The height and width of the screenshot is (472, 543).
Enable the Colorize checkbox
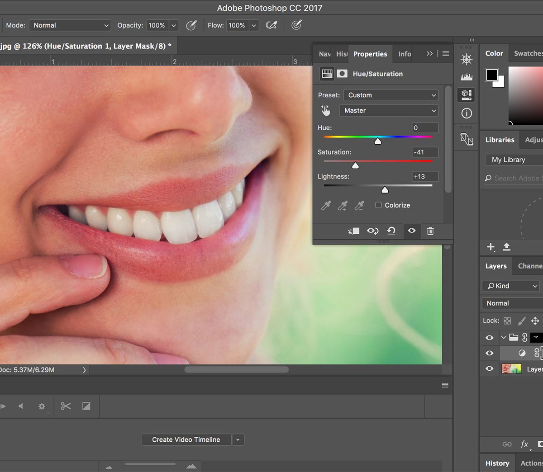point(378,205)
